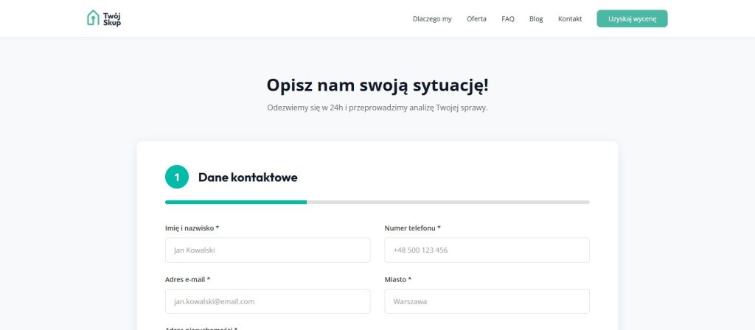Screen dimensions: 755x330
Task: Click the Uzyskaj wycenę button
Action: [632, 18]
